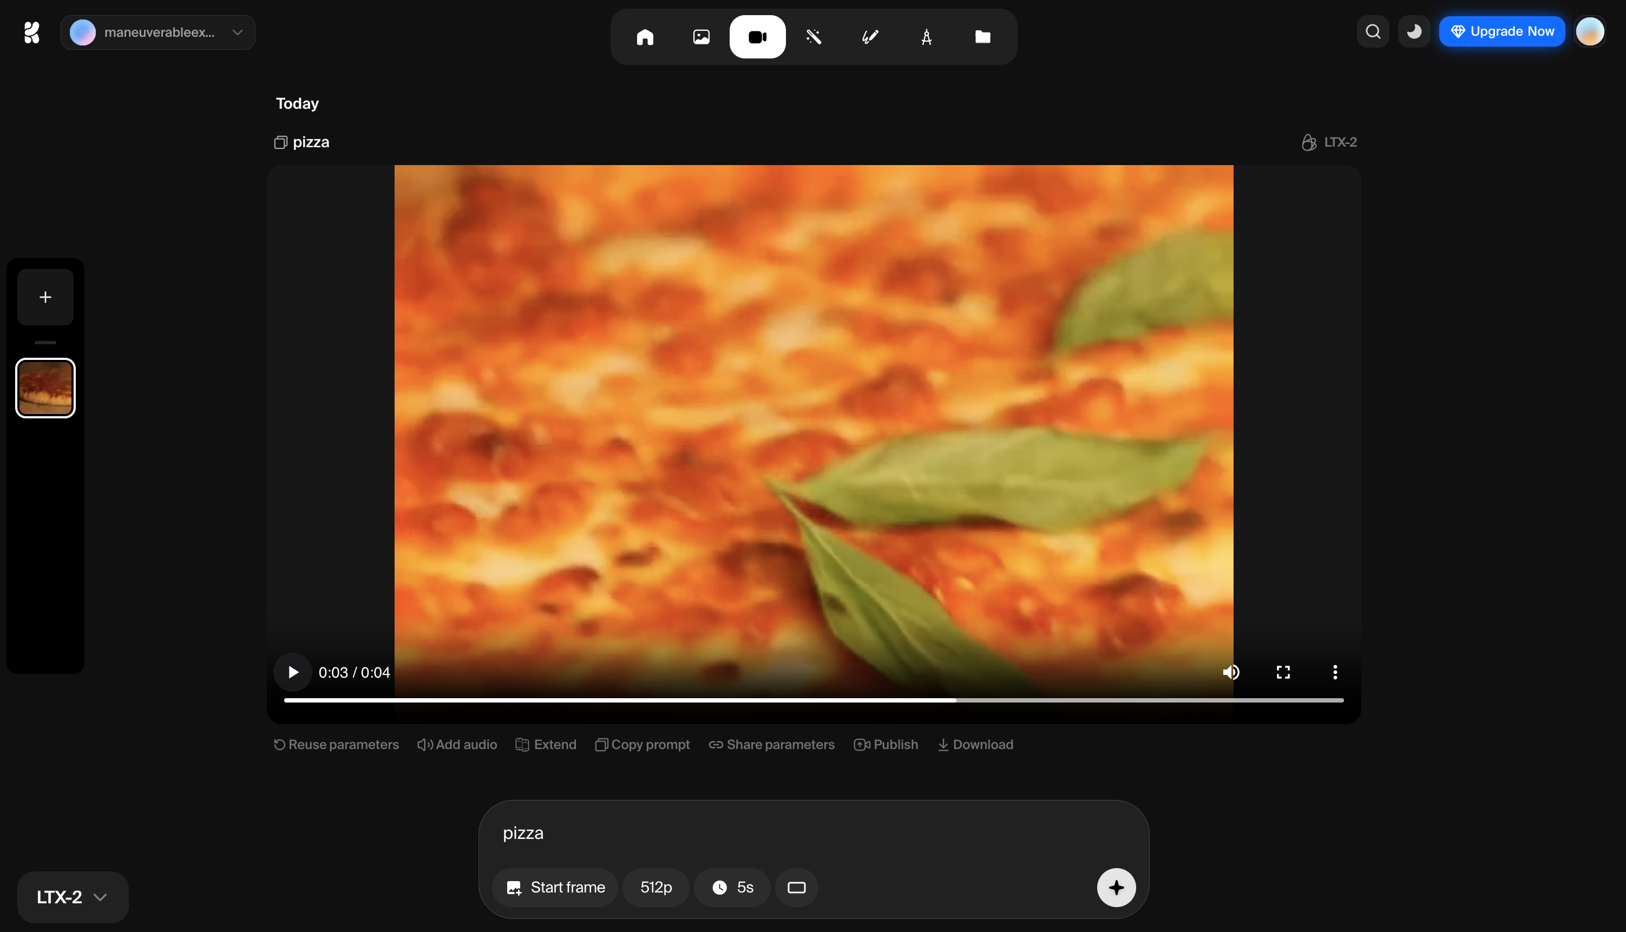Toggle dark mode moon icon
Viewport: 1626px width, 932px height.
[1413, 31]
